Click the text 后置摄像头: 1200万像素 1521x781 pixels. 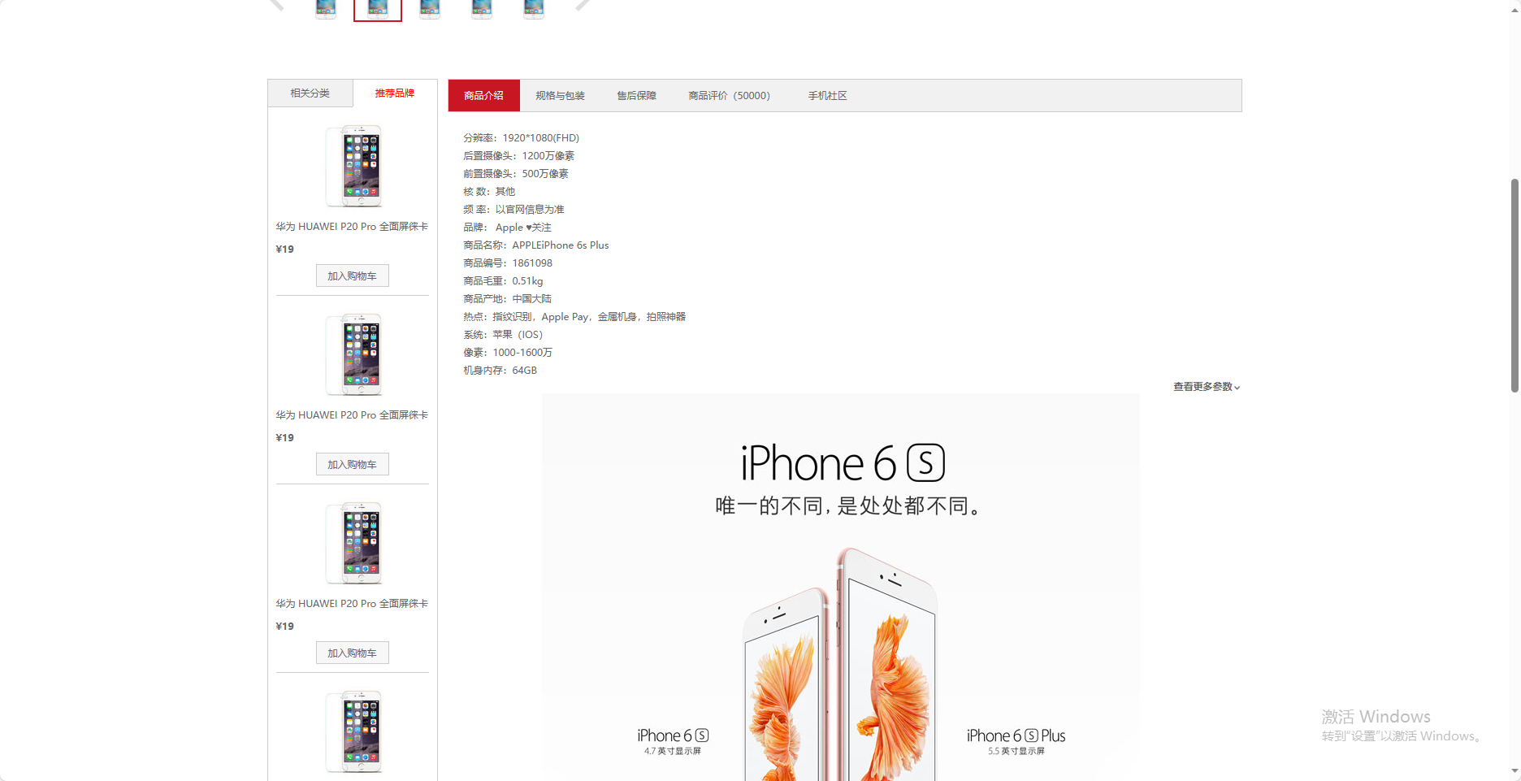[518, 156]
